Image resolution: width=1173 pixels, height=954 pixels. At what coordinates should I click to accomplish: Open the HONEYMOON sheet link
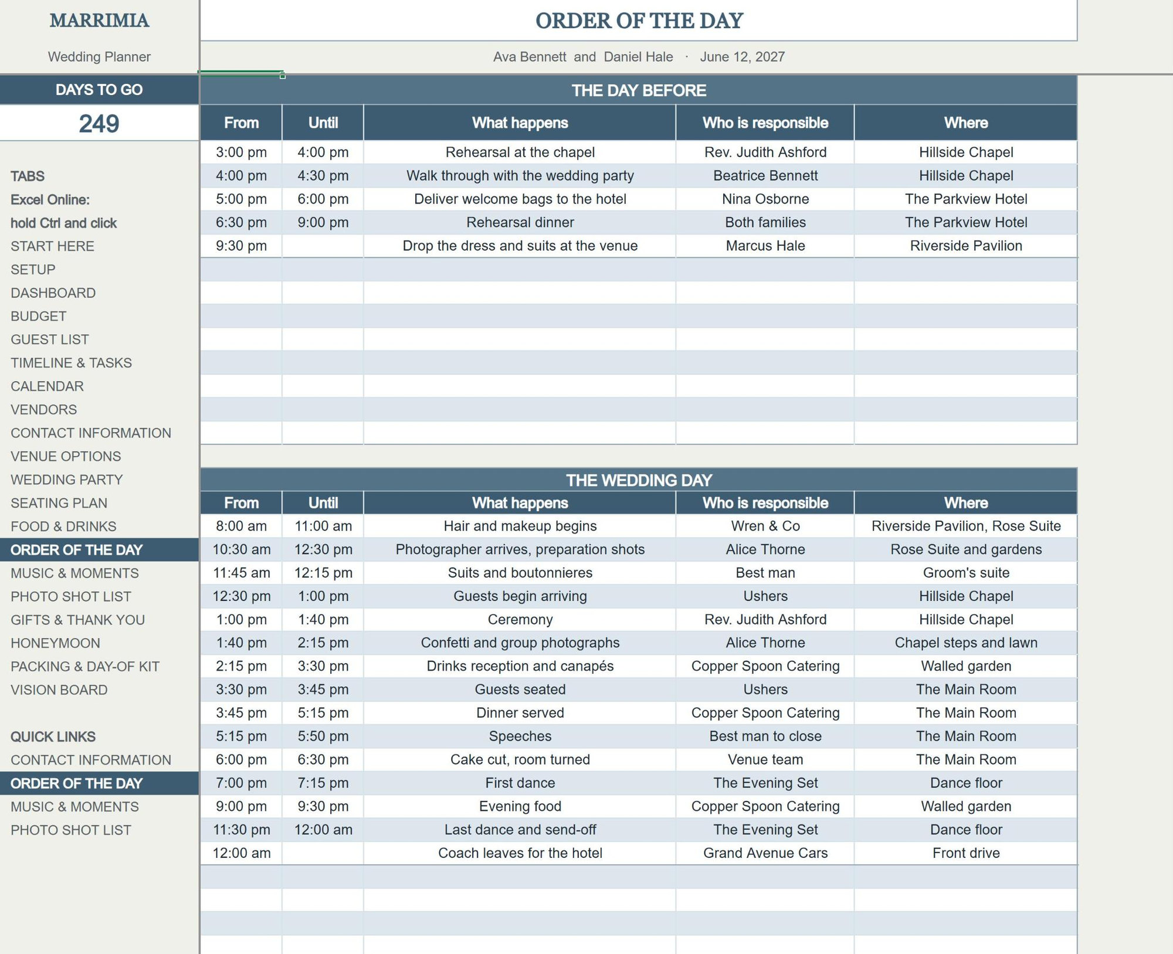55,643
